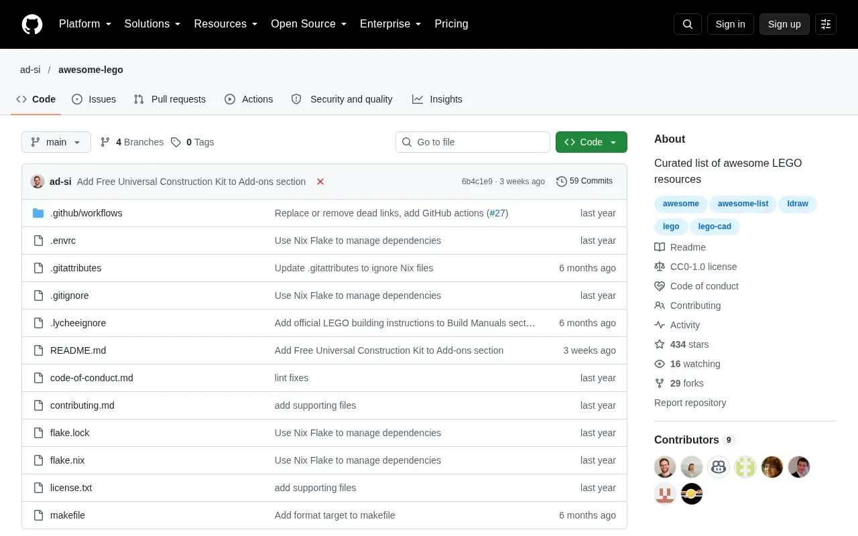
Task: Click the commit history clock icon
Action: (562, 182)
